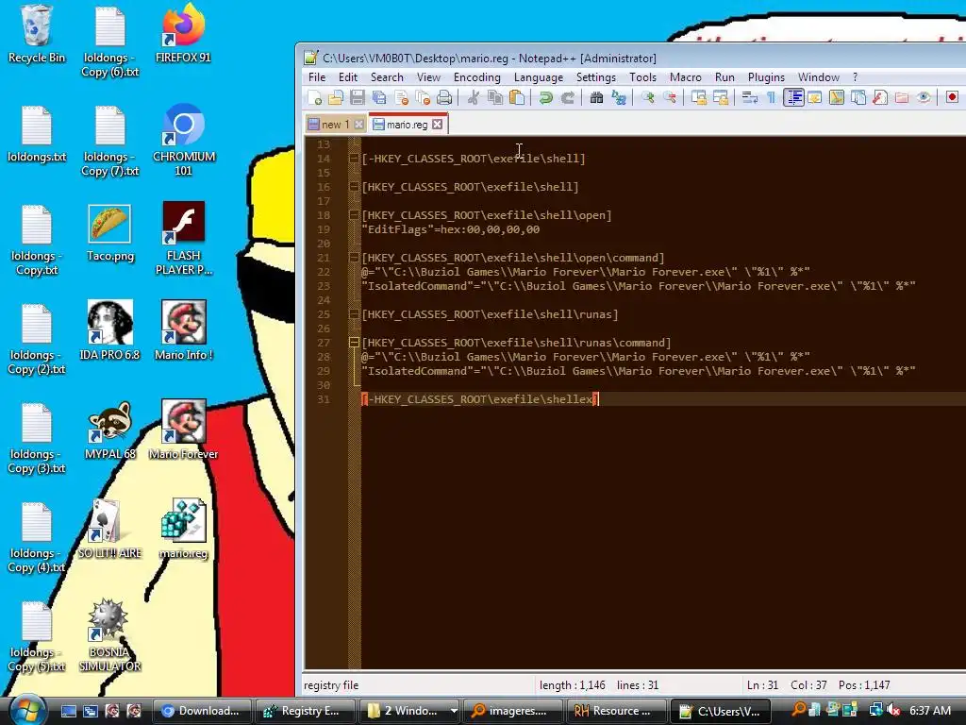Click the EditFlags hex value line
Image resolution: width=966 pixels, height=725 pixels.
tap(450, 229)
